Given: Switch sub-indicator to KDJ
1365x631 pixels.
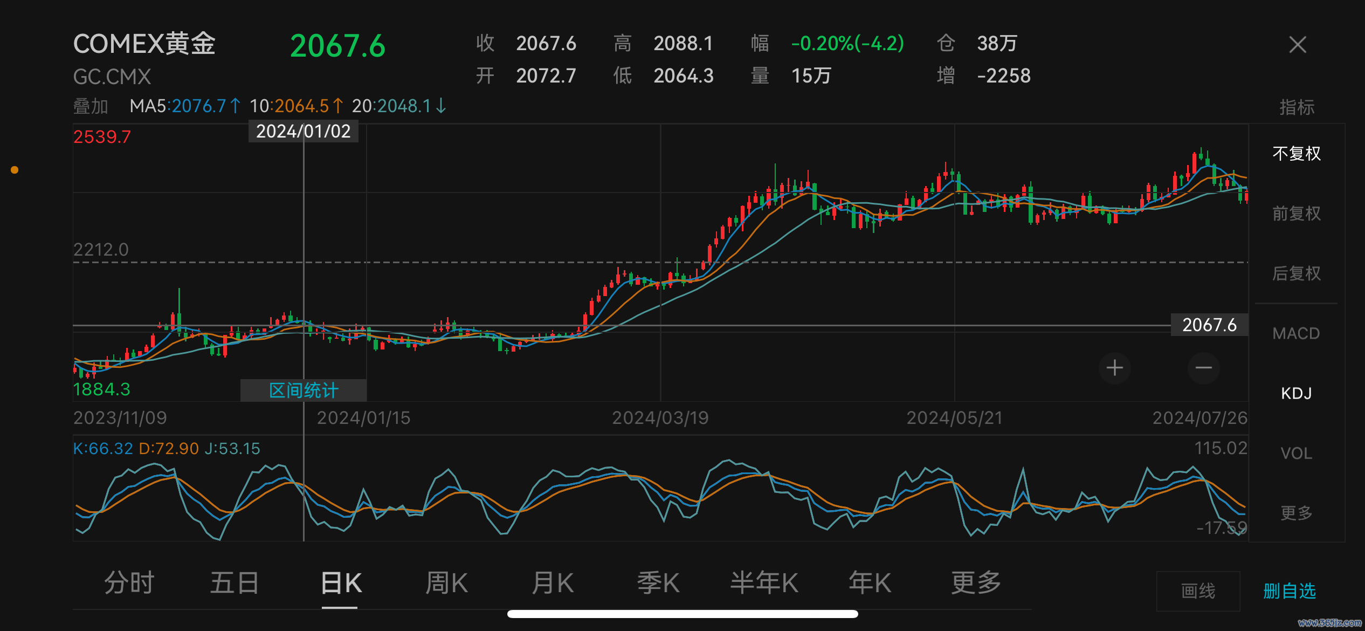Looking at the screenshot, I should pyautogui.click(x=1296, y=393).
